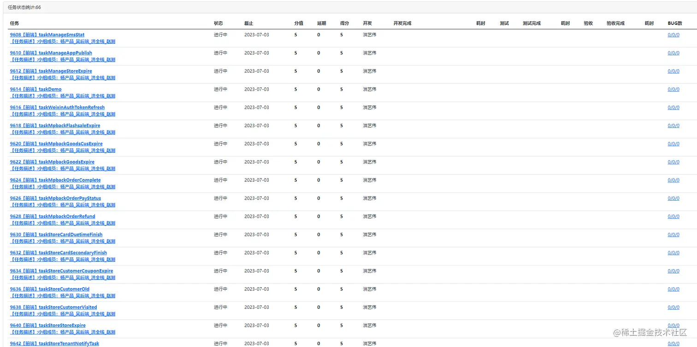Screen dimensions: 697x347
Task: Click the 2023-07-03 date in taskDemo row
Action: pyautogui.click(x=256, y=89)
